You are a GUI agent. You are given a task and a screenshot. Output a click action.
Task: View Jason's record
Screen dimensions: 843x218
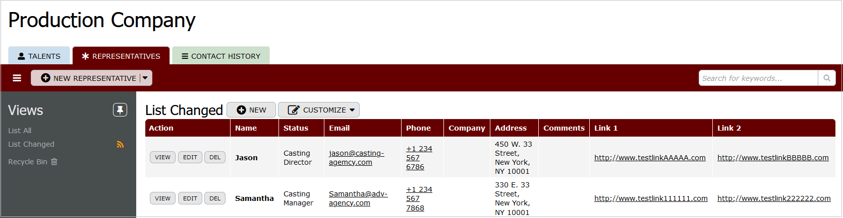point(162,157)
